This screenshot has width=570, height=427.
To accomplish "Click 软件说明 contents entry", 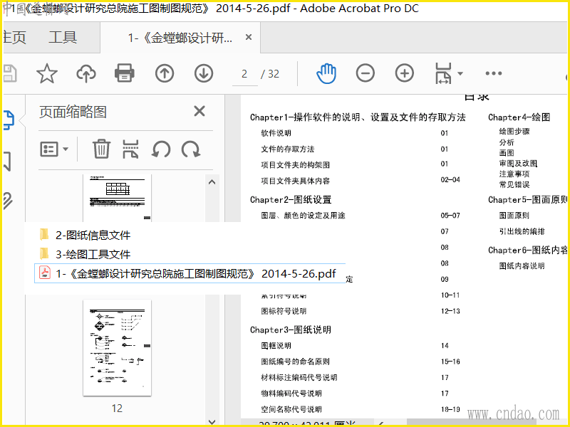I will pos(276,133).
